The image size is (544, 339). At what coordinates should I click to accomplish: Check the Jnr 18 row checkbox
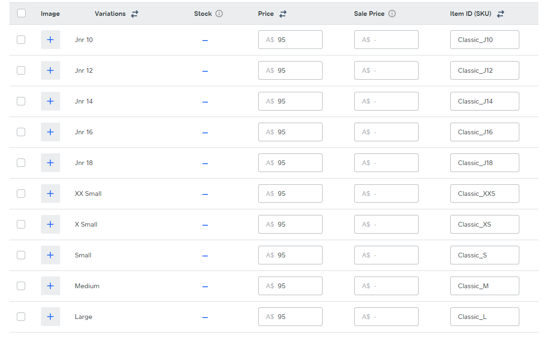(21, 163)
